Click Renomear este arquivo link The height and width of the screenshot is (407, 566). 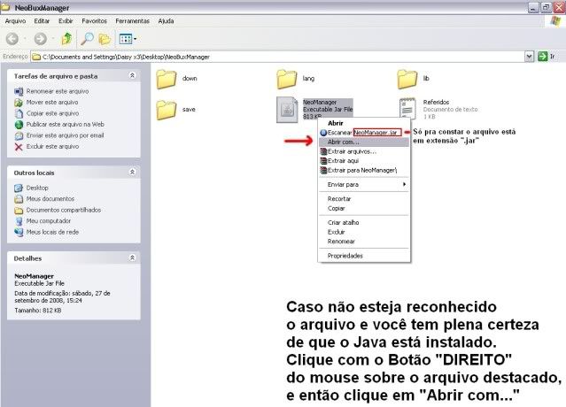(58, 91)
